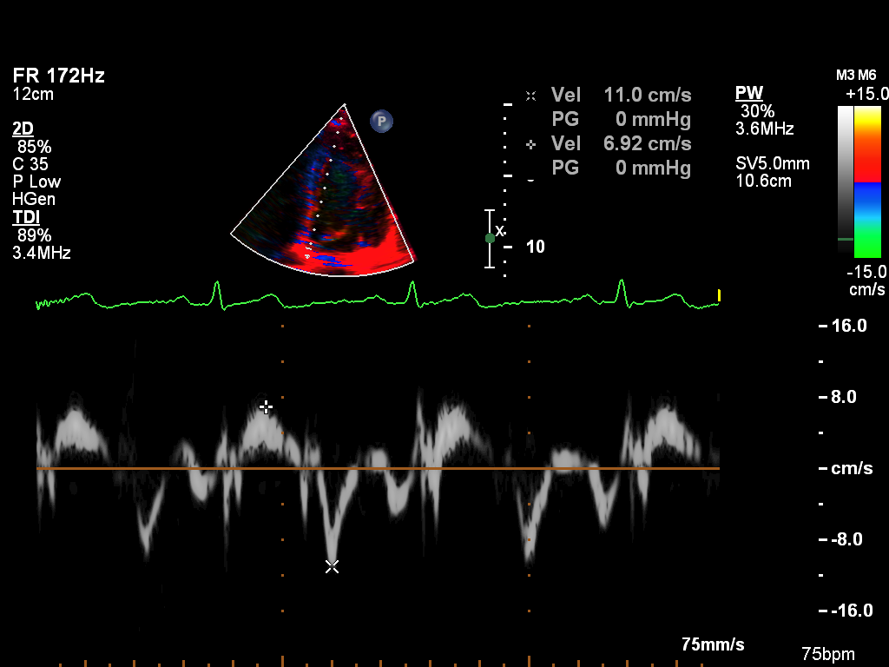Select the X caliper on the waveform trough
The image size is (889, 667).
(x=332, y=566)
